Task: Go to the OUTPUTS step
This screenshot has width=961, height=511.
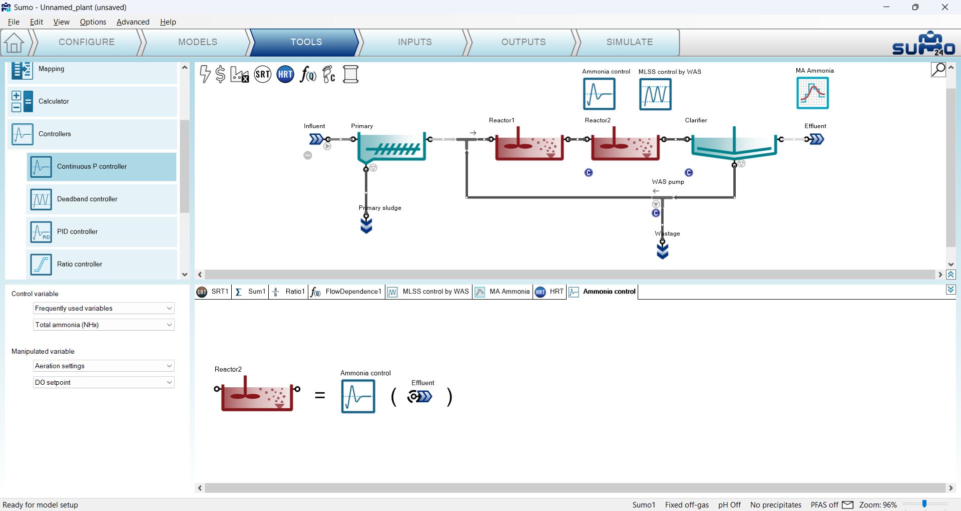Action: click(x=524, y=42)
